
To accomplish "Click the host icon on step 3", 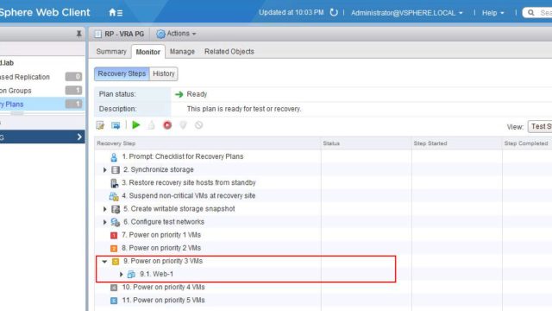I will (x=114, y=183).
